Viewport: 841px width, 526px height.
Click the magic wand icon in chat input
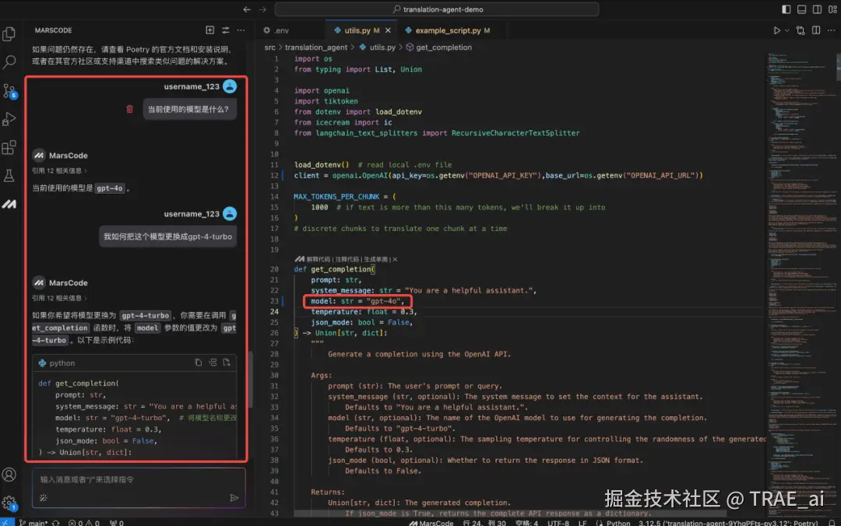(44, 497)
